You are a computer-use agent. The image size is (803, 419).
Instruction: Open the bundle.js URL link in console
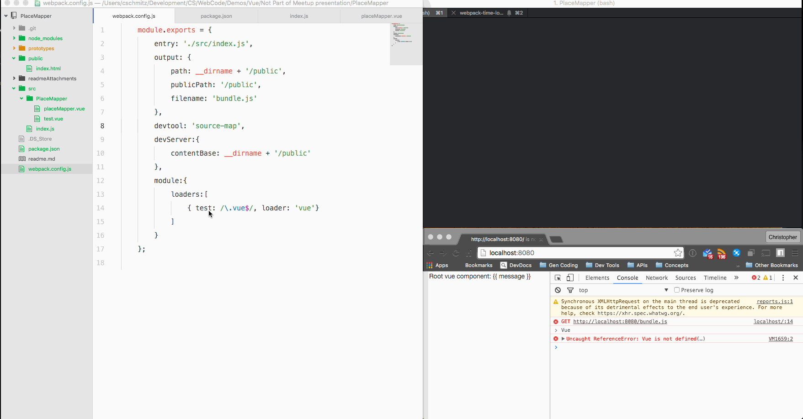pos(620,321)
